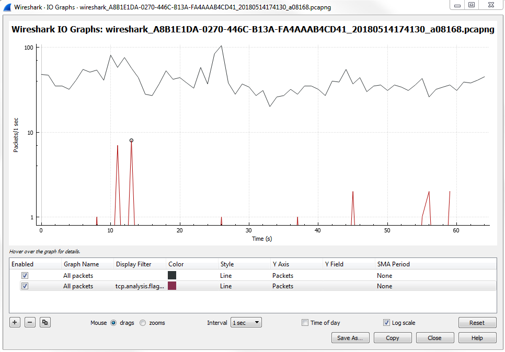This screenshot has width=505, height=352.
Task: Remove the selected graph with minus button
Action: [x=30, y=322]
